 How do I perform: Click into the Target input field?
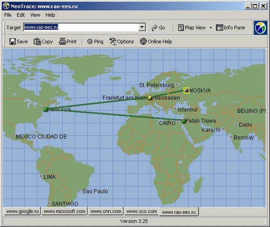[81, 27]
